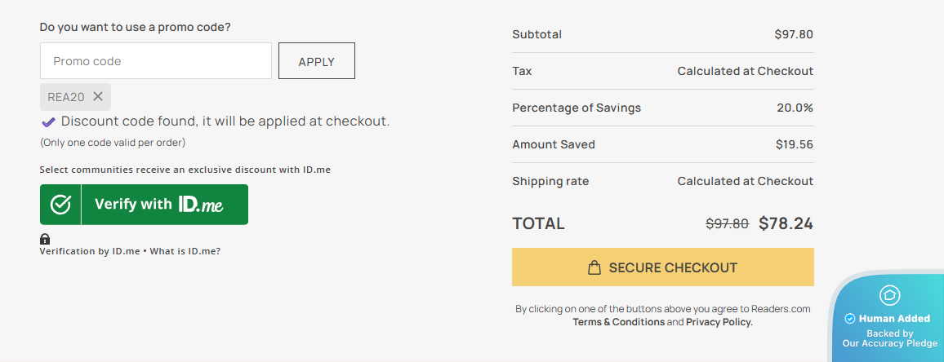Select the REA20 promo code chip label
This screenshot has height=362, width=944.
click(x=66, y=97)
